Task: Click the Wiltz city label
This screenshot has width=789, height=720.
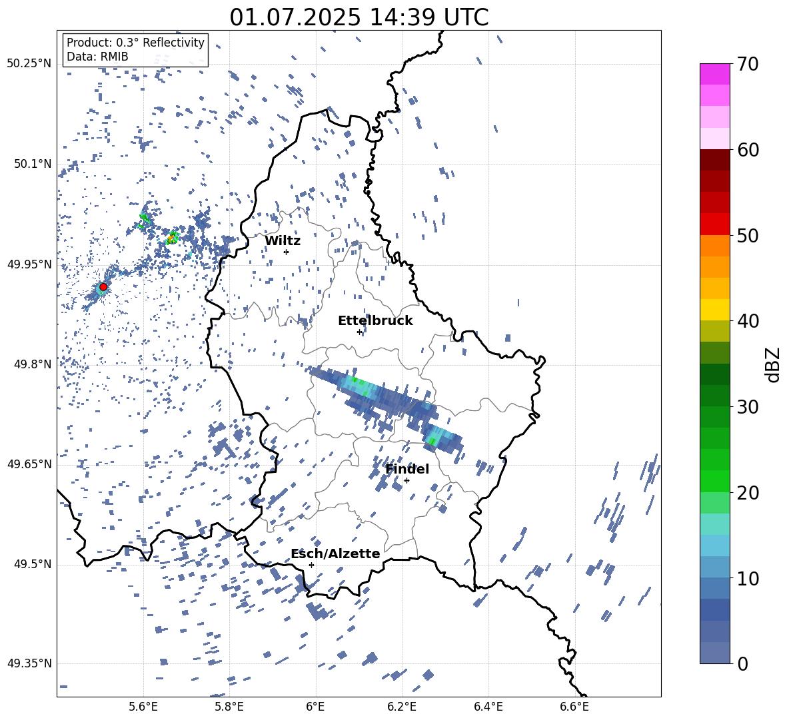Action: pos(283,241)
